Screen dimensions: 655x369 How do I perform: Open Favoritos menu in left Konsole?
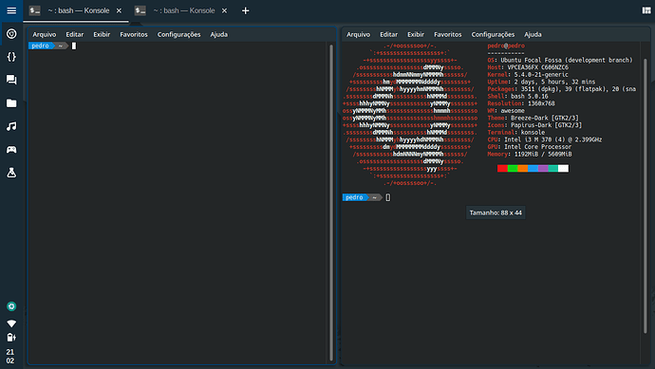click(x=134, y=35)
